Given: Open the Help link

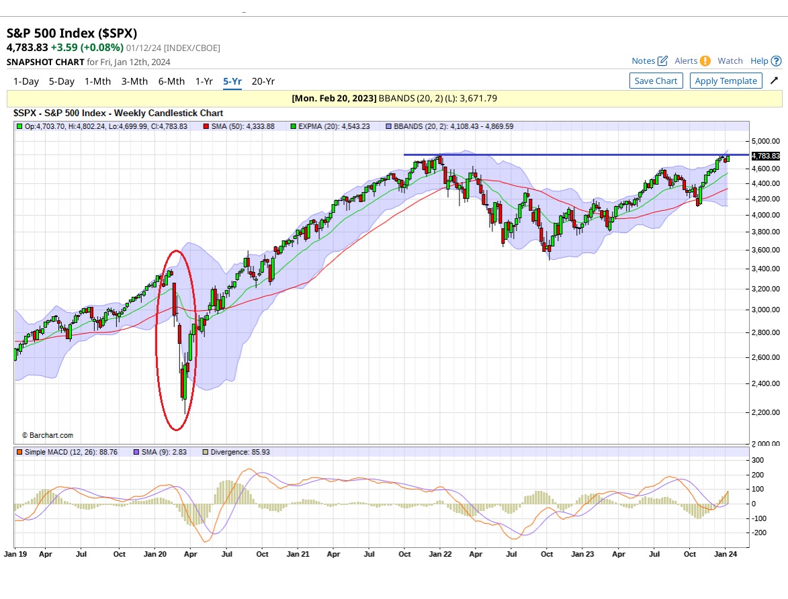Looking at the screenshot, I should click(759, 61).
